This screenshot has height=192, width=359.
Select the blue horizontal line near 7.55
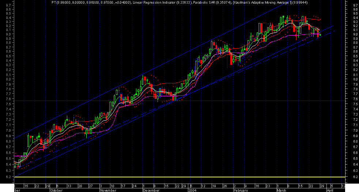(x=179, y=101)
